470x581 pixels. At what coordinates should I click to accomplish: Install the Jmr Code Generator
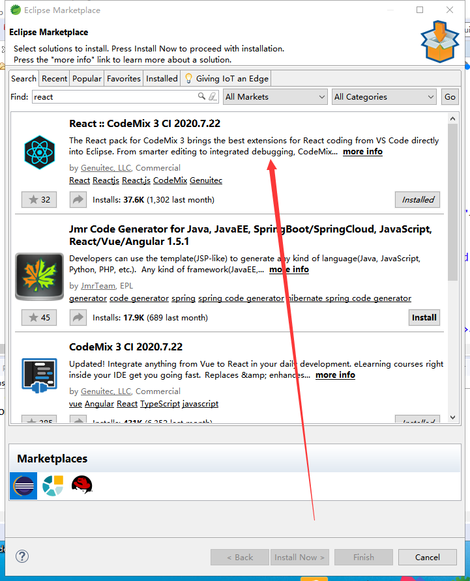(x=424, y=318)
